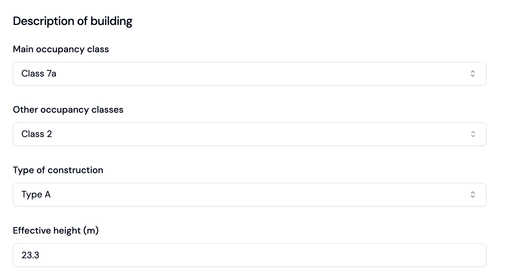
Task: Click the 'Other occupancy classes' label
Action: tap(68, 110)
